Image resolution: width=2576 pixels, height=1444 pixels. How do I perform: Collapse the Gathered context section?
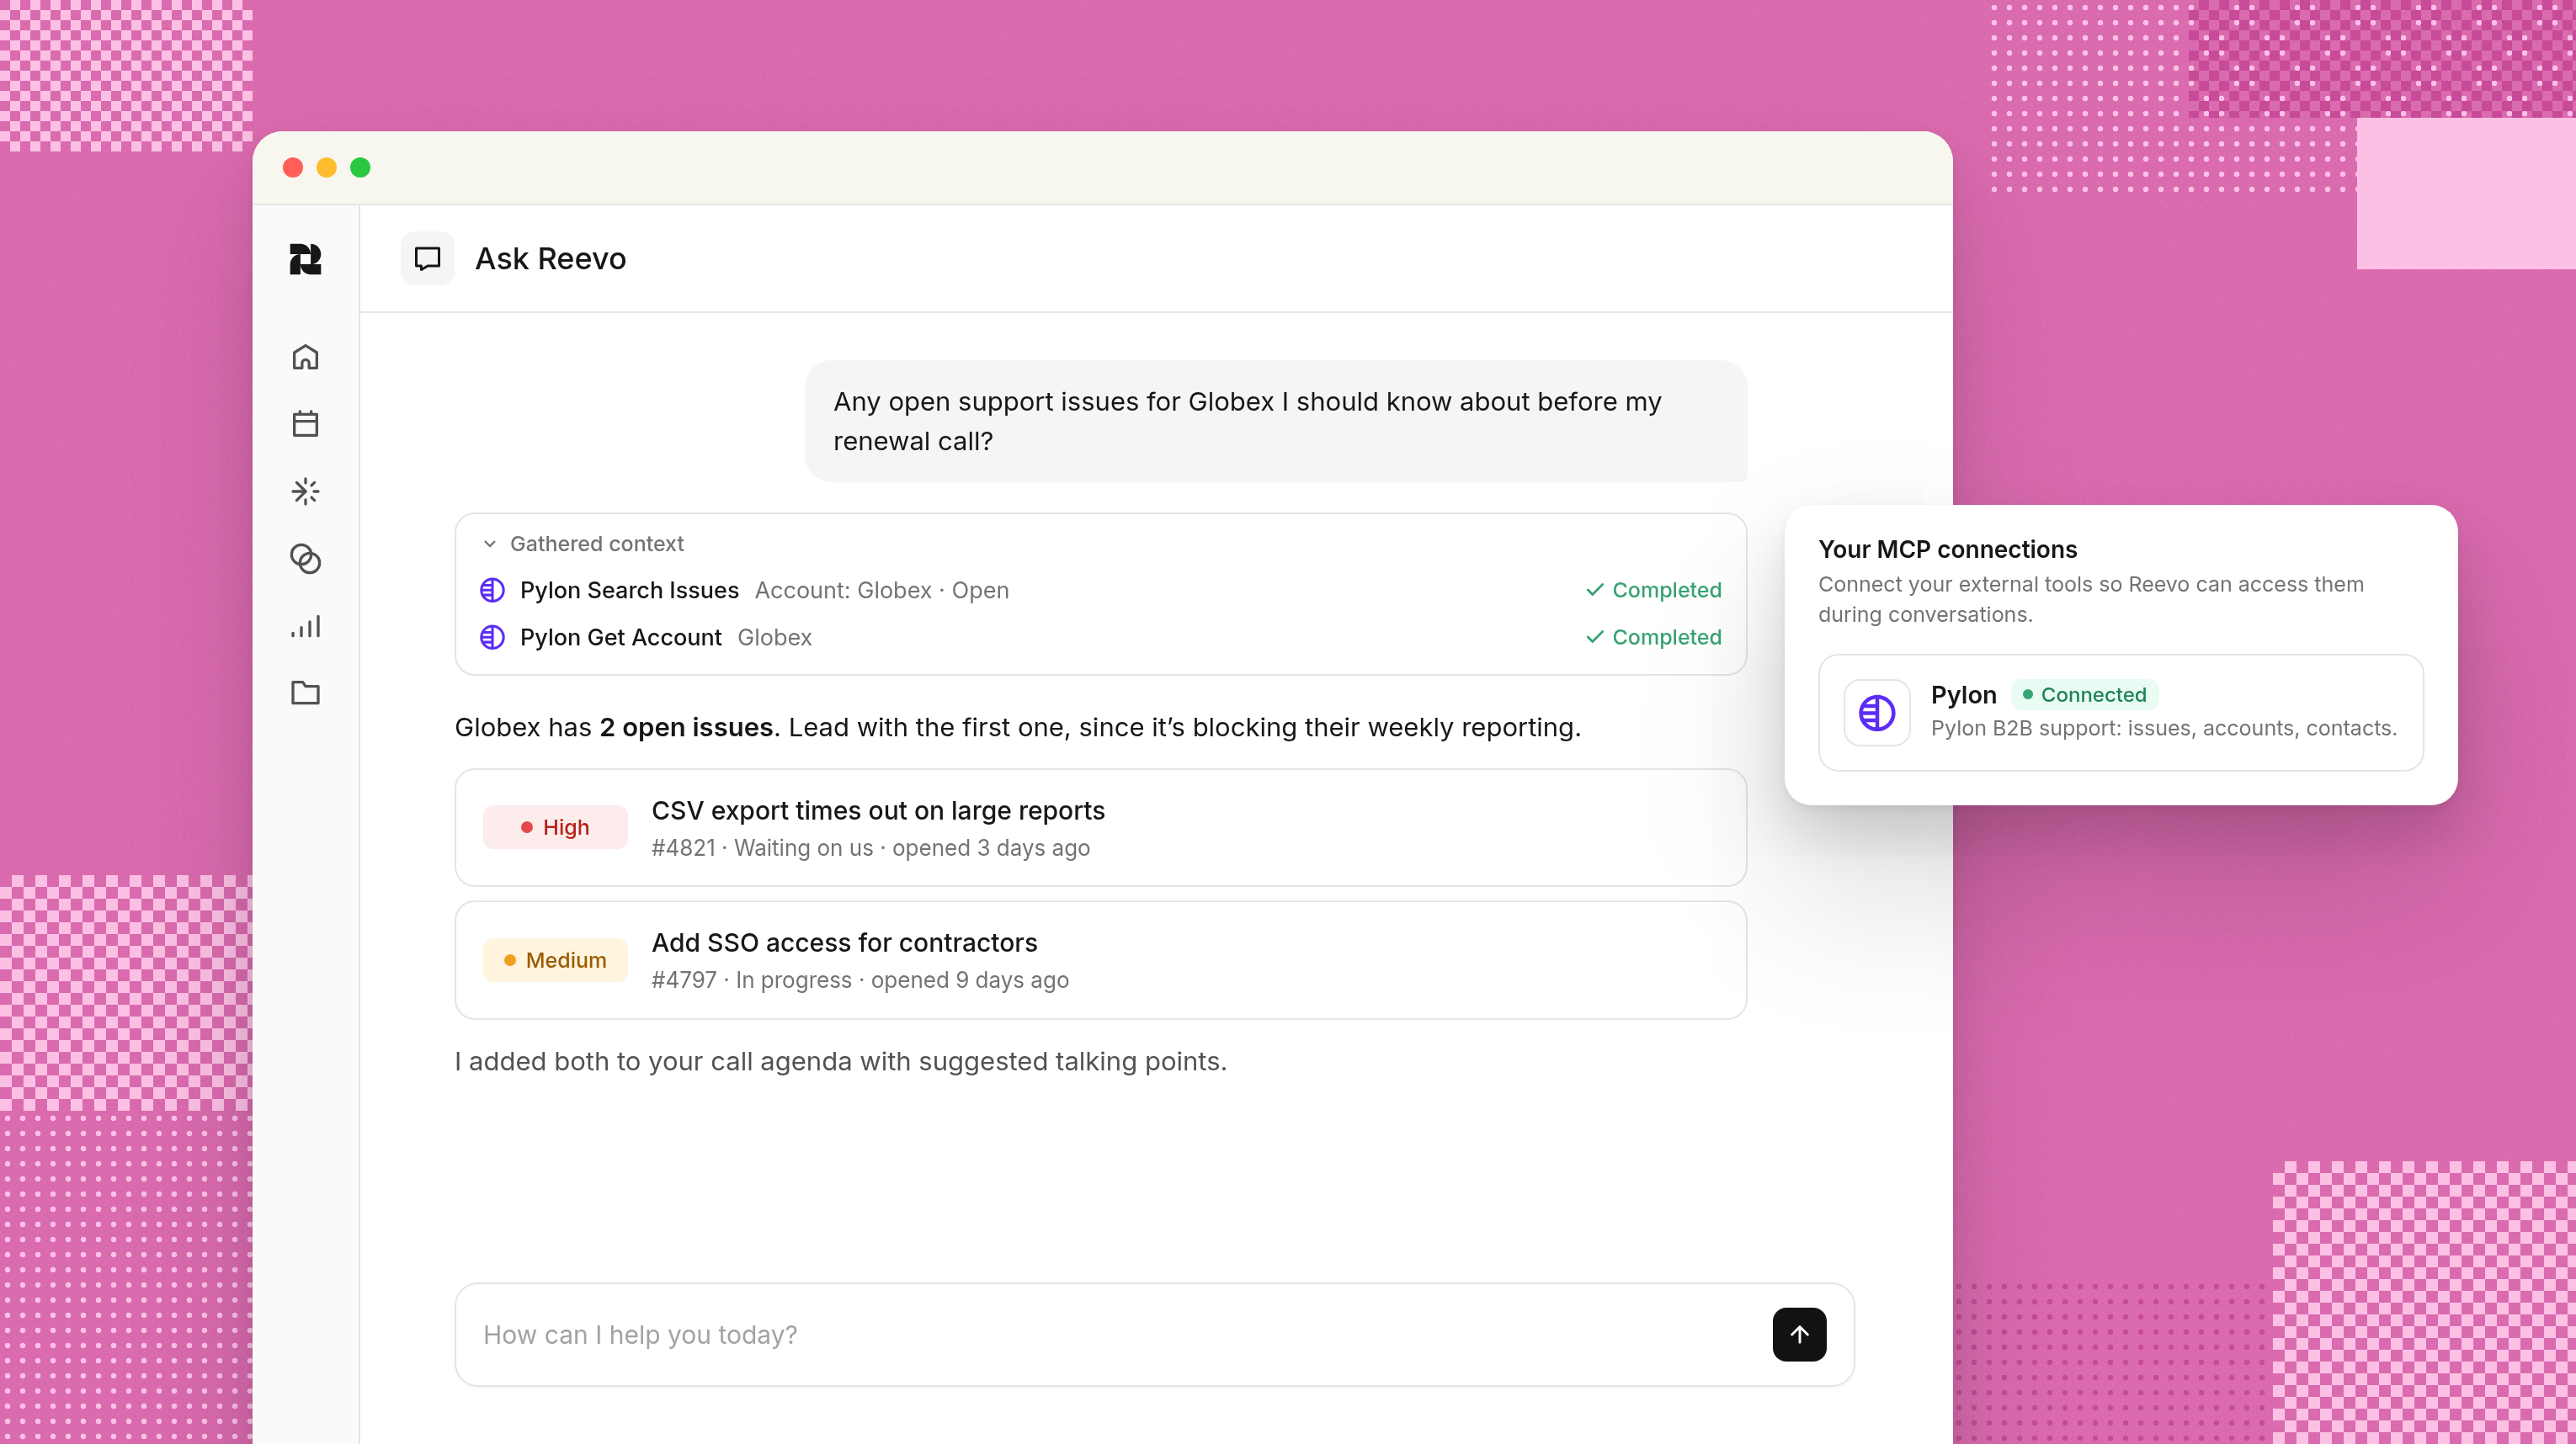coord(583,544)
